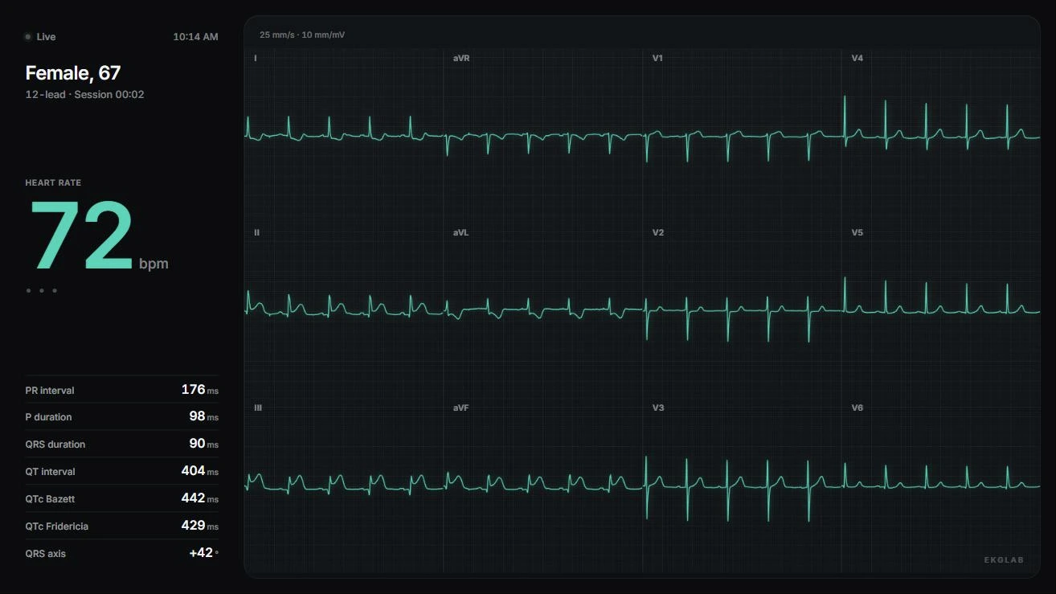Screen dimensions: 1056x594
Task: Select the "QT interval" label
Action: 51,472
